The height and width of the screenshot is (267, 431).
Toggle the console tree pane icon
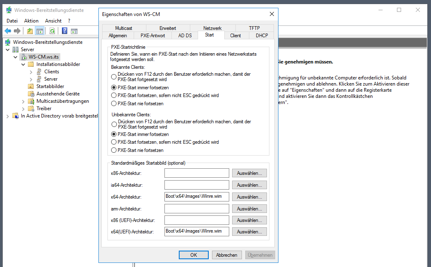pyautogui.click(x=40, y=31)
